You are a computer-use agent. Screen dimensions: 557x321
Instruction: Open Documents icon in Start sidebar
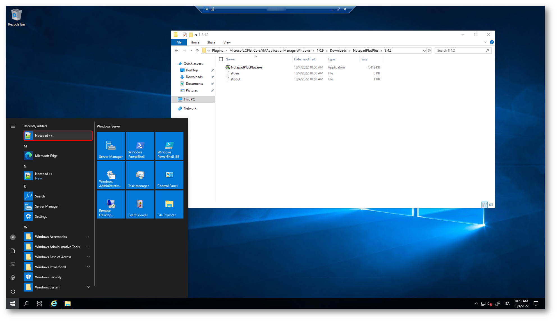pyautogui.click(x=13, y=251)
